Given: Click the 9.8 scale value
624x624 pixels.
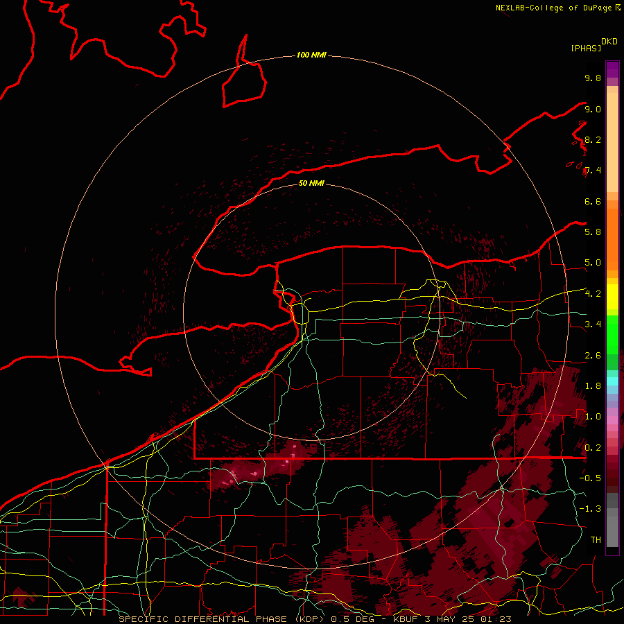Looking at the screenshot, I should click(593, 78).
